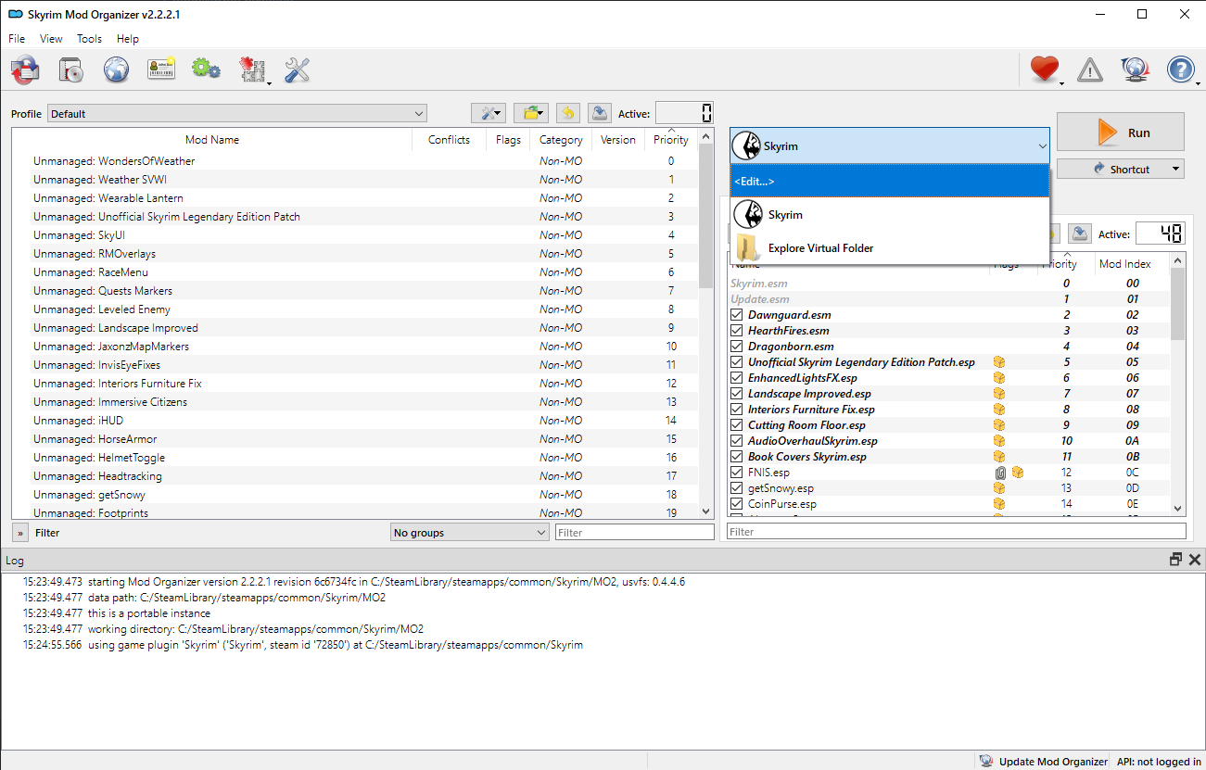Open the Shortcut dropdown button
Screen dimensions: 1206x770
click(1121, 170)
